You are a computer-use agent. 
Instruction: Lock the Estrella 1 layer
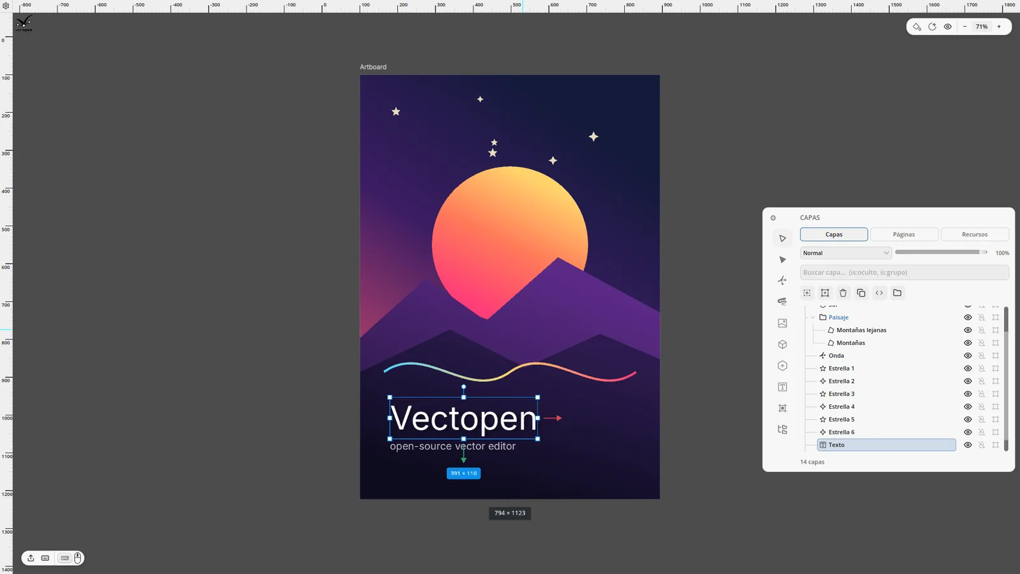(982, 369)
